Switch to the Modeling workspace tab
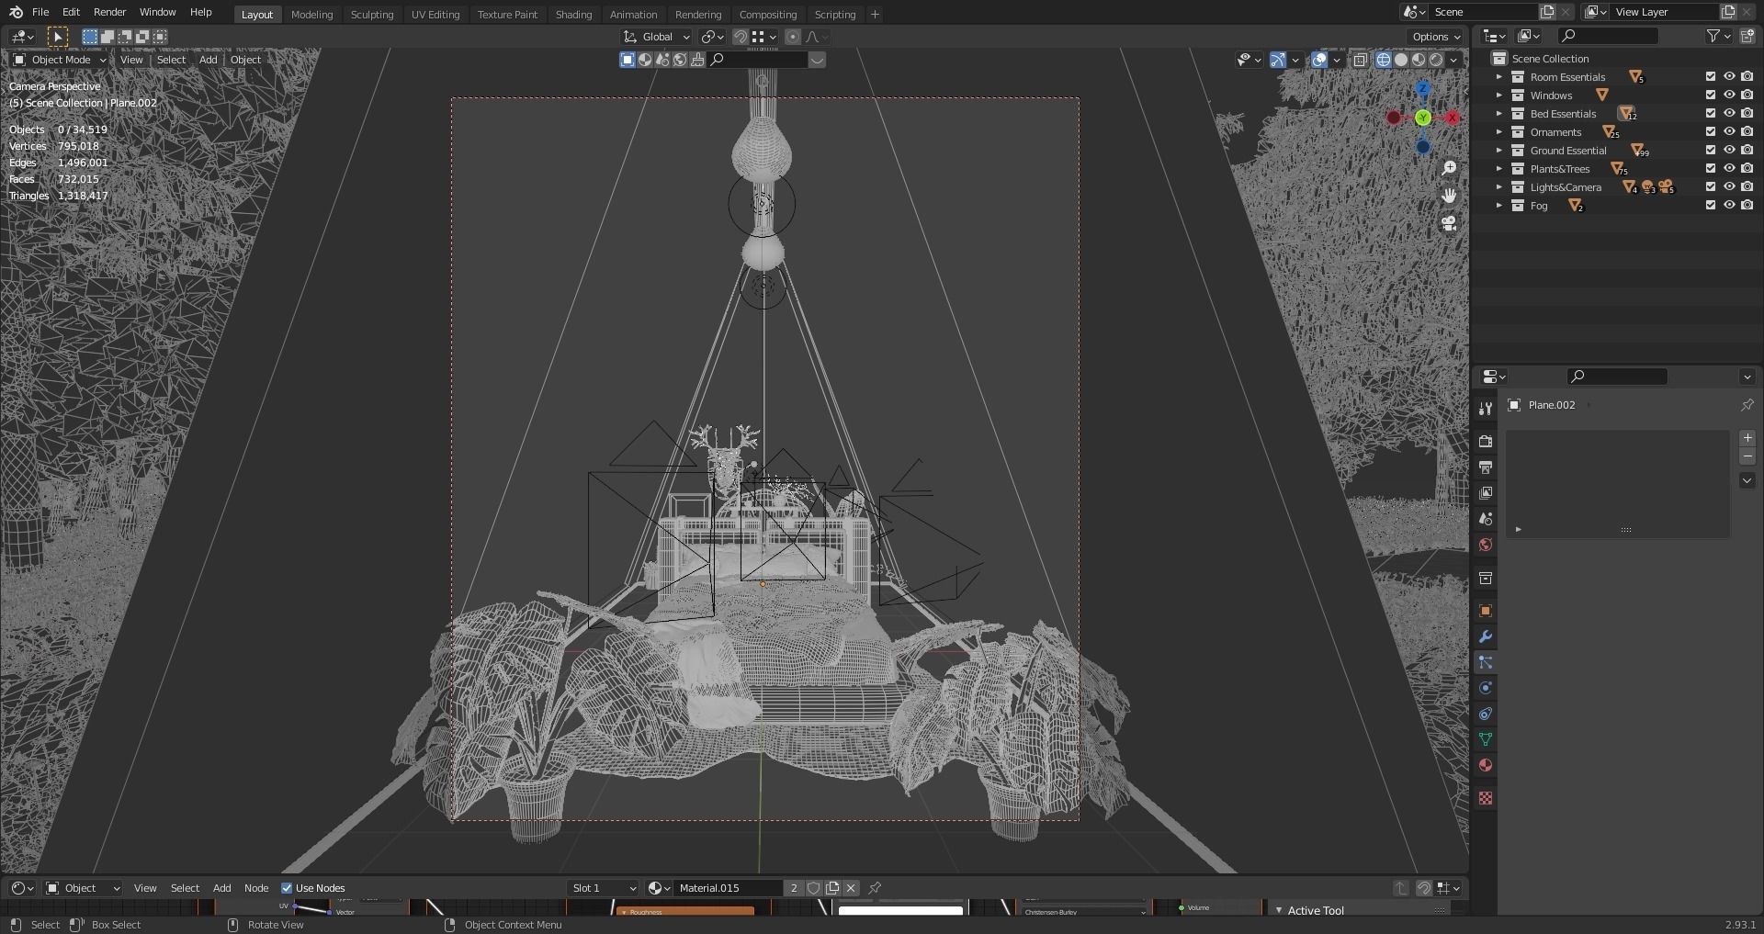The width and height of the screenshot is (1764, 934). tap(311, 14)
